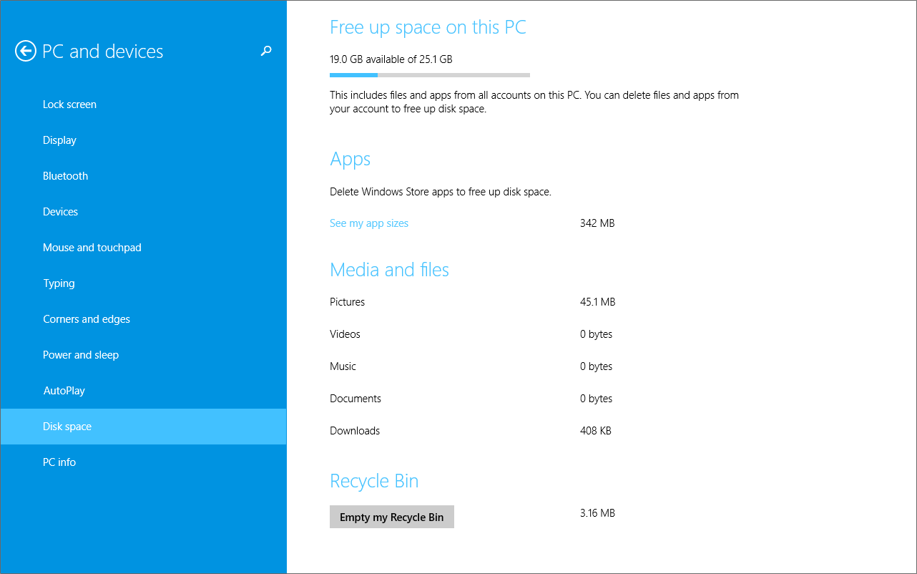The height and width of the screenshot is (574, 917).
Task: Click the Recycle Bin section heading
Action: 374,482
